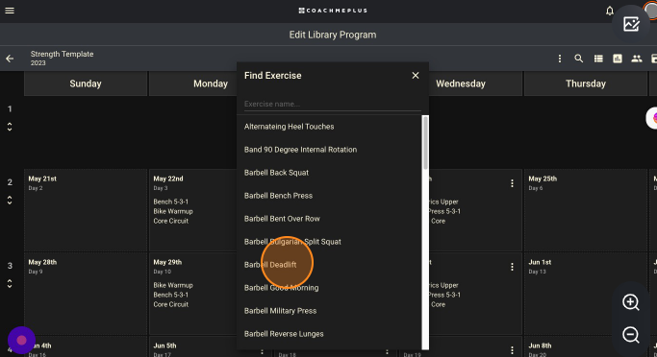Choose Barbell Military Press
Viewport: 657px width, 357px height.
pos(280,311)
